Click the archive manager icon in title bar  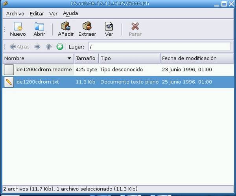6,3
